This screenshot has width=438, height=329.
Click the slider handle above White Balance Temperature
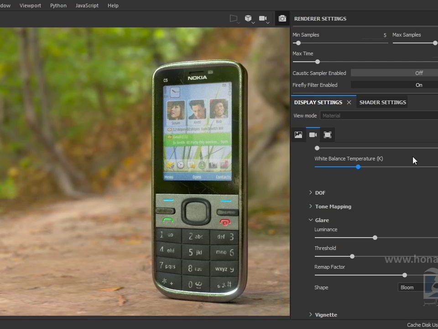point(317,148)
